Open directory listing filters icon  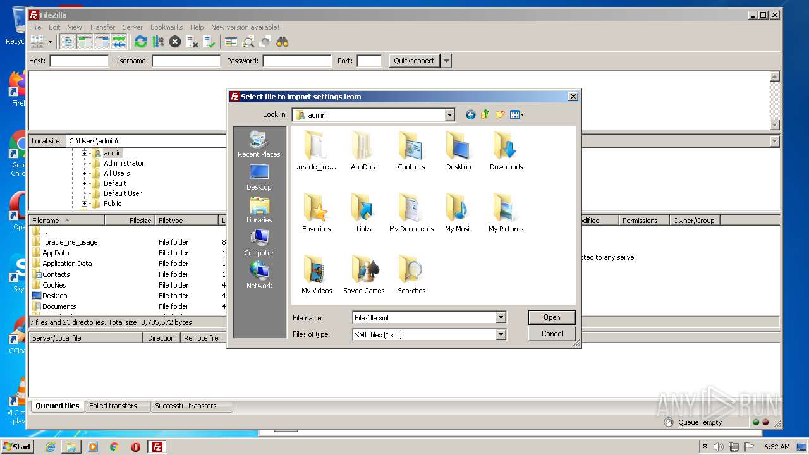point(231,42)
